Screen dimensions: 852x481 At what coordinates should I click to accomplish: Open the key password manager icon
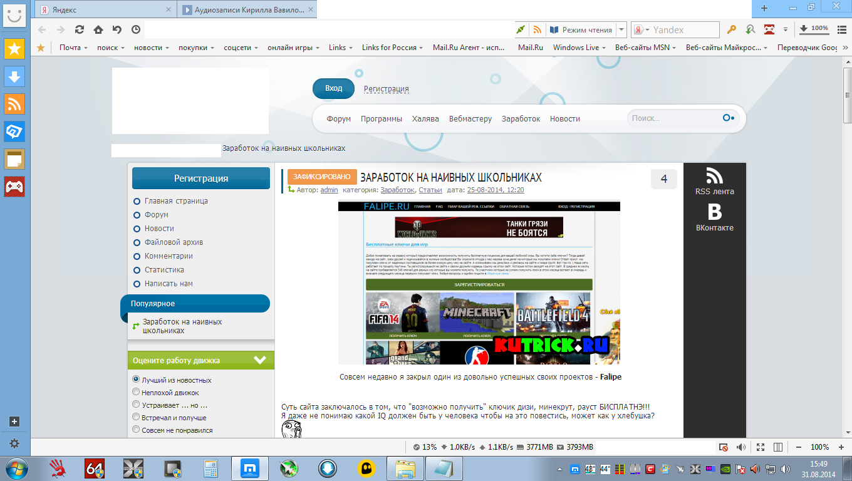click(x=731, y=29)
